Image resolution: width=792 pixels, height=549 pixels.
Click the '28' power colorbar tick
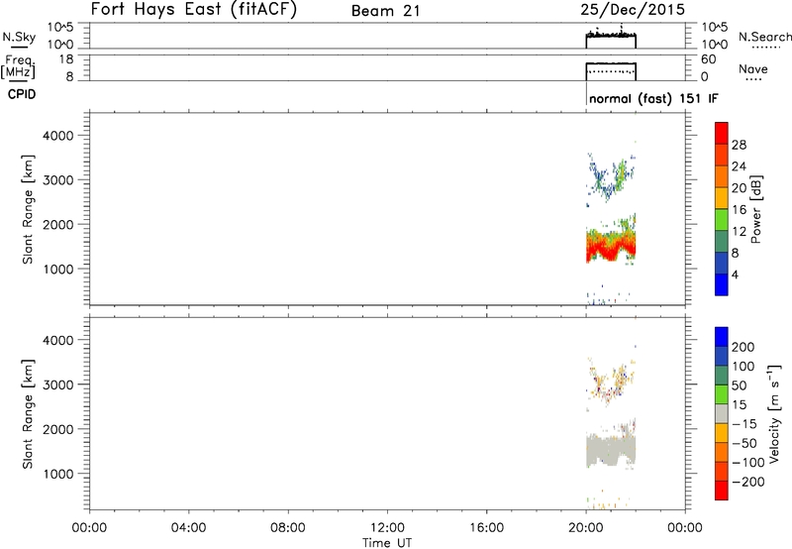coord(739,145)
